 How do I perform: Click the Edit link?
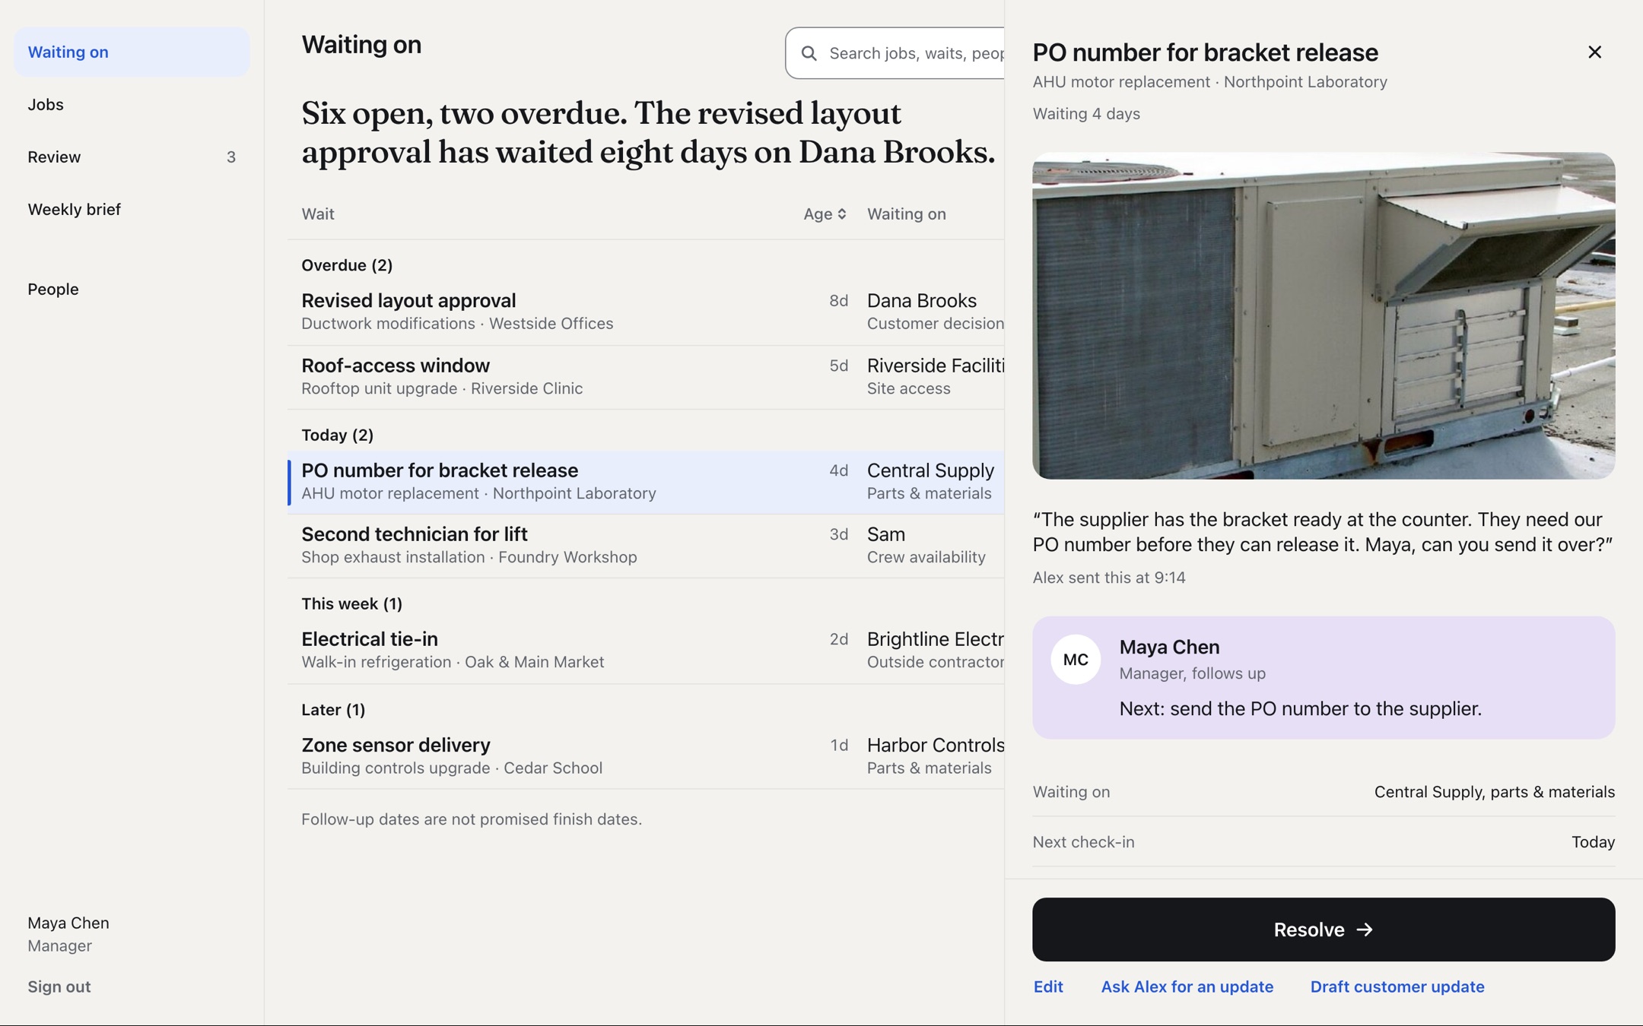tap(1048, 986)
